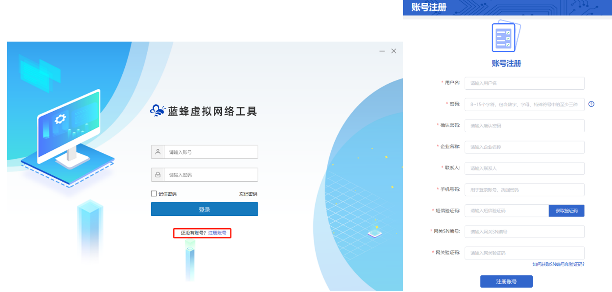Focus the 网关SN编号 field
612x292 pixels.
point(525,232)
